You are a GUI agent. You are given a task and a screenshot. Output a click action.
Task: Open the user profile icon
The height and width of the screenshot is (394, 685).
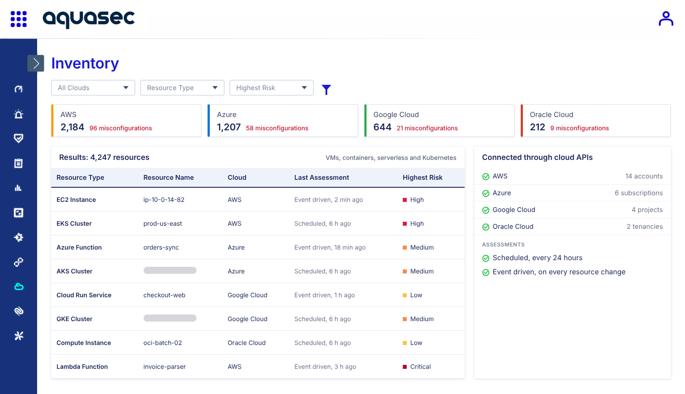pyautogui.click(x=666, y=19)
